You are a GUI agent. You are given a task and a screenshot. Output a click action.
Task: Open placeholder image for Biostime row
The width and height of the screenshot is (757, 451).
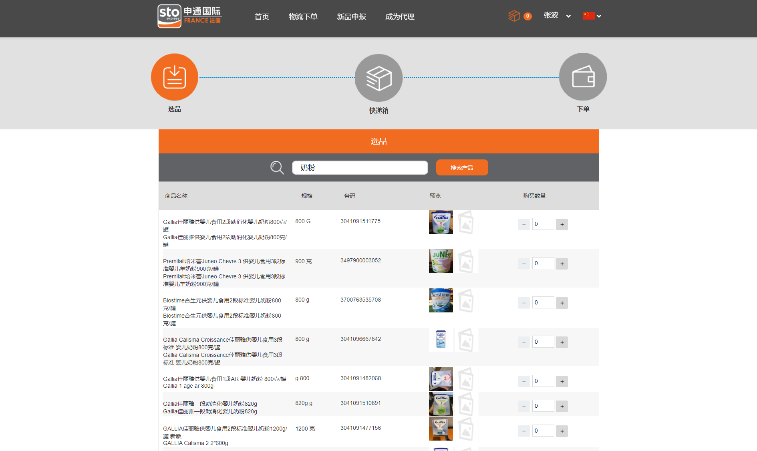(x=466, y=300)
